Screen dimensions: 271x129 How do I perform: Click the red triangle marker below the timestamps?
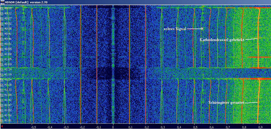click(2, 126)
